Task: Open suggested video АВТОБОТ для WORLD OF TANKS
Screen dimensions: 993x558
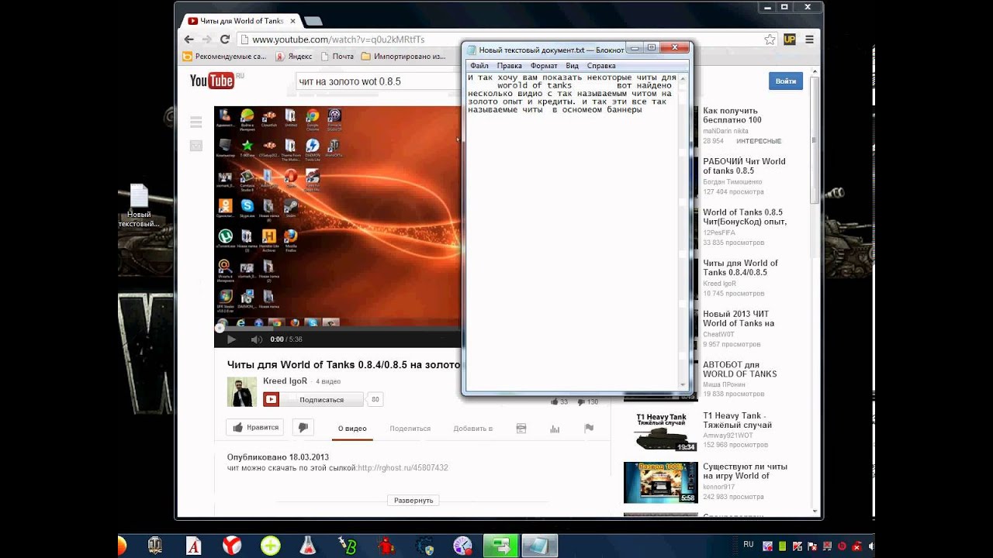Action: [x=740, y=369]
